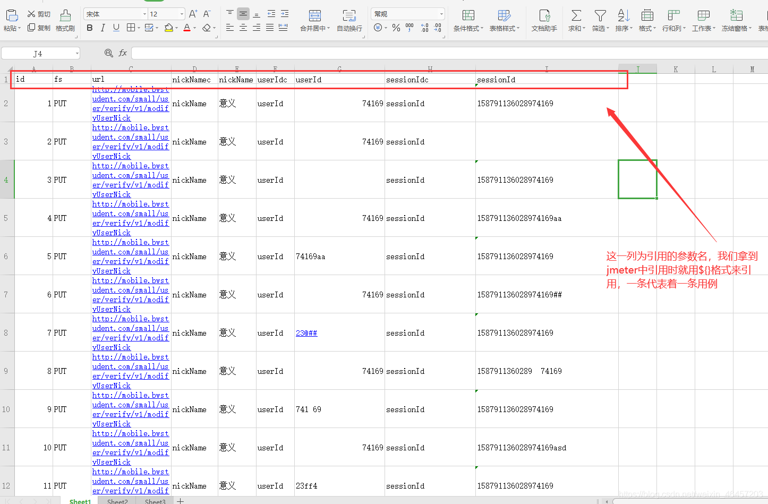Open the Format (格式) menu
Viewport: 768px width, 504px height.
pos(647,21)
